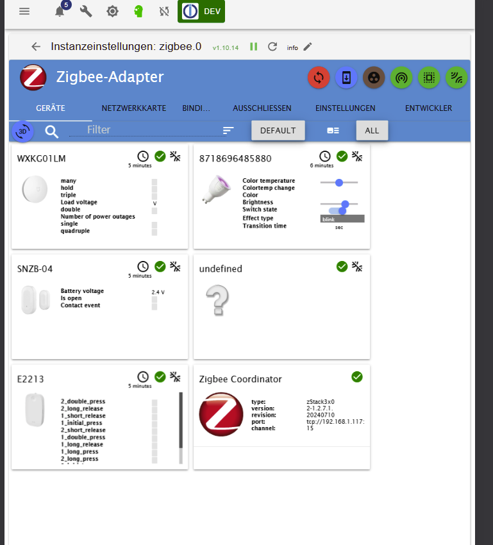The width and height of the screenshot is (493, 545).
Task: Click Zigbee Coordinator green checkmark
Action: coord(357,377)
